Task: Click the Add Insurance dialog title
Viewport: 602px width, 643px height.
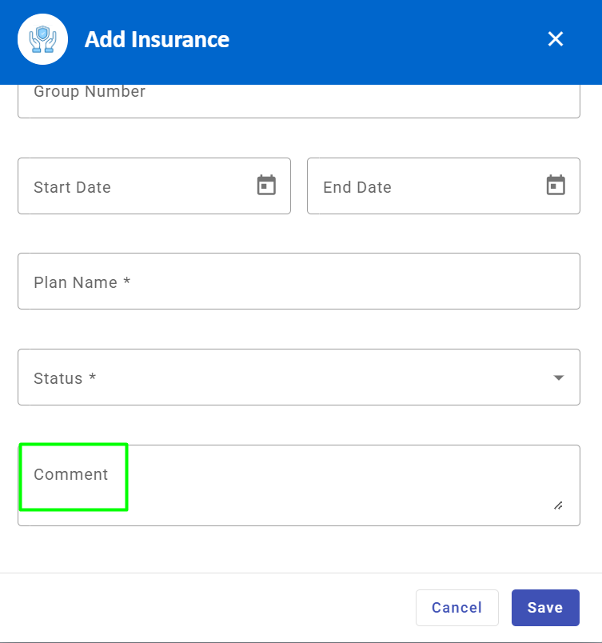Action: (157, 39)
